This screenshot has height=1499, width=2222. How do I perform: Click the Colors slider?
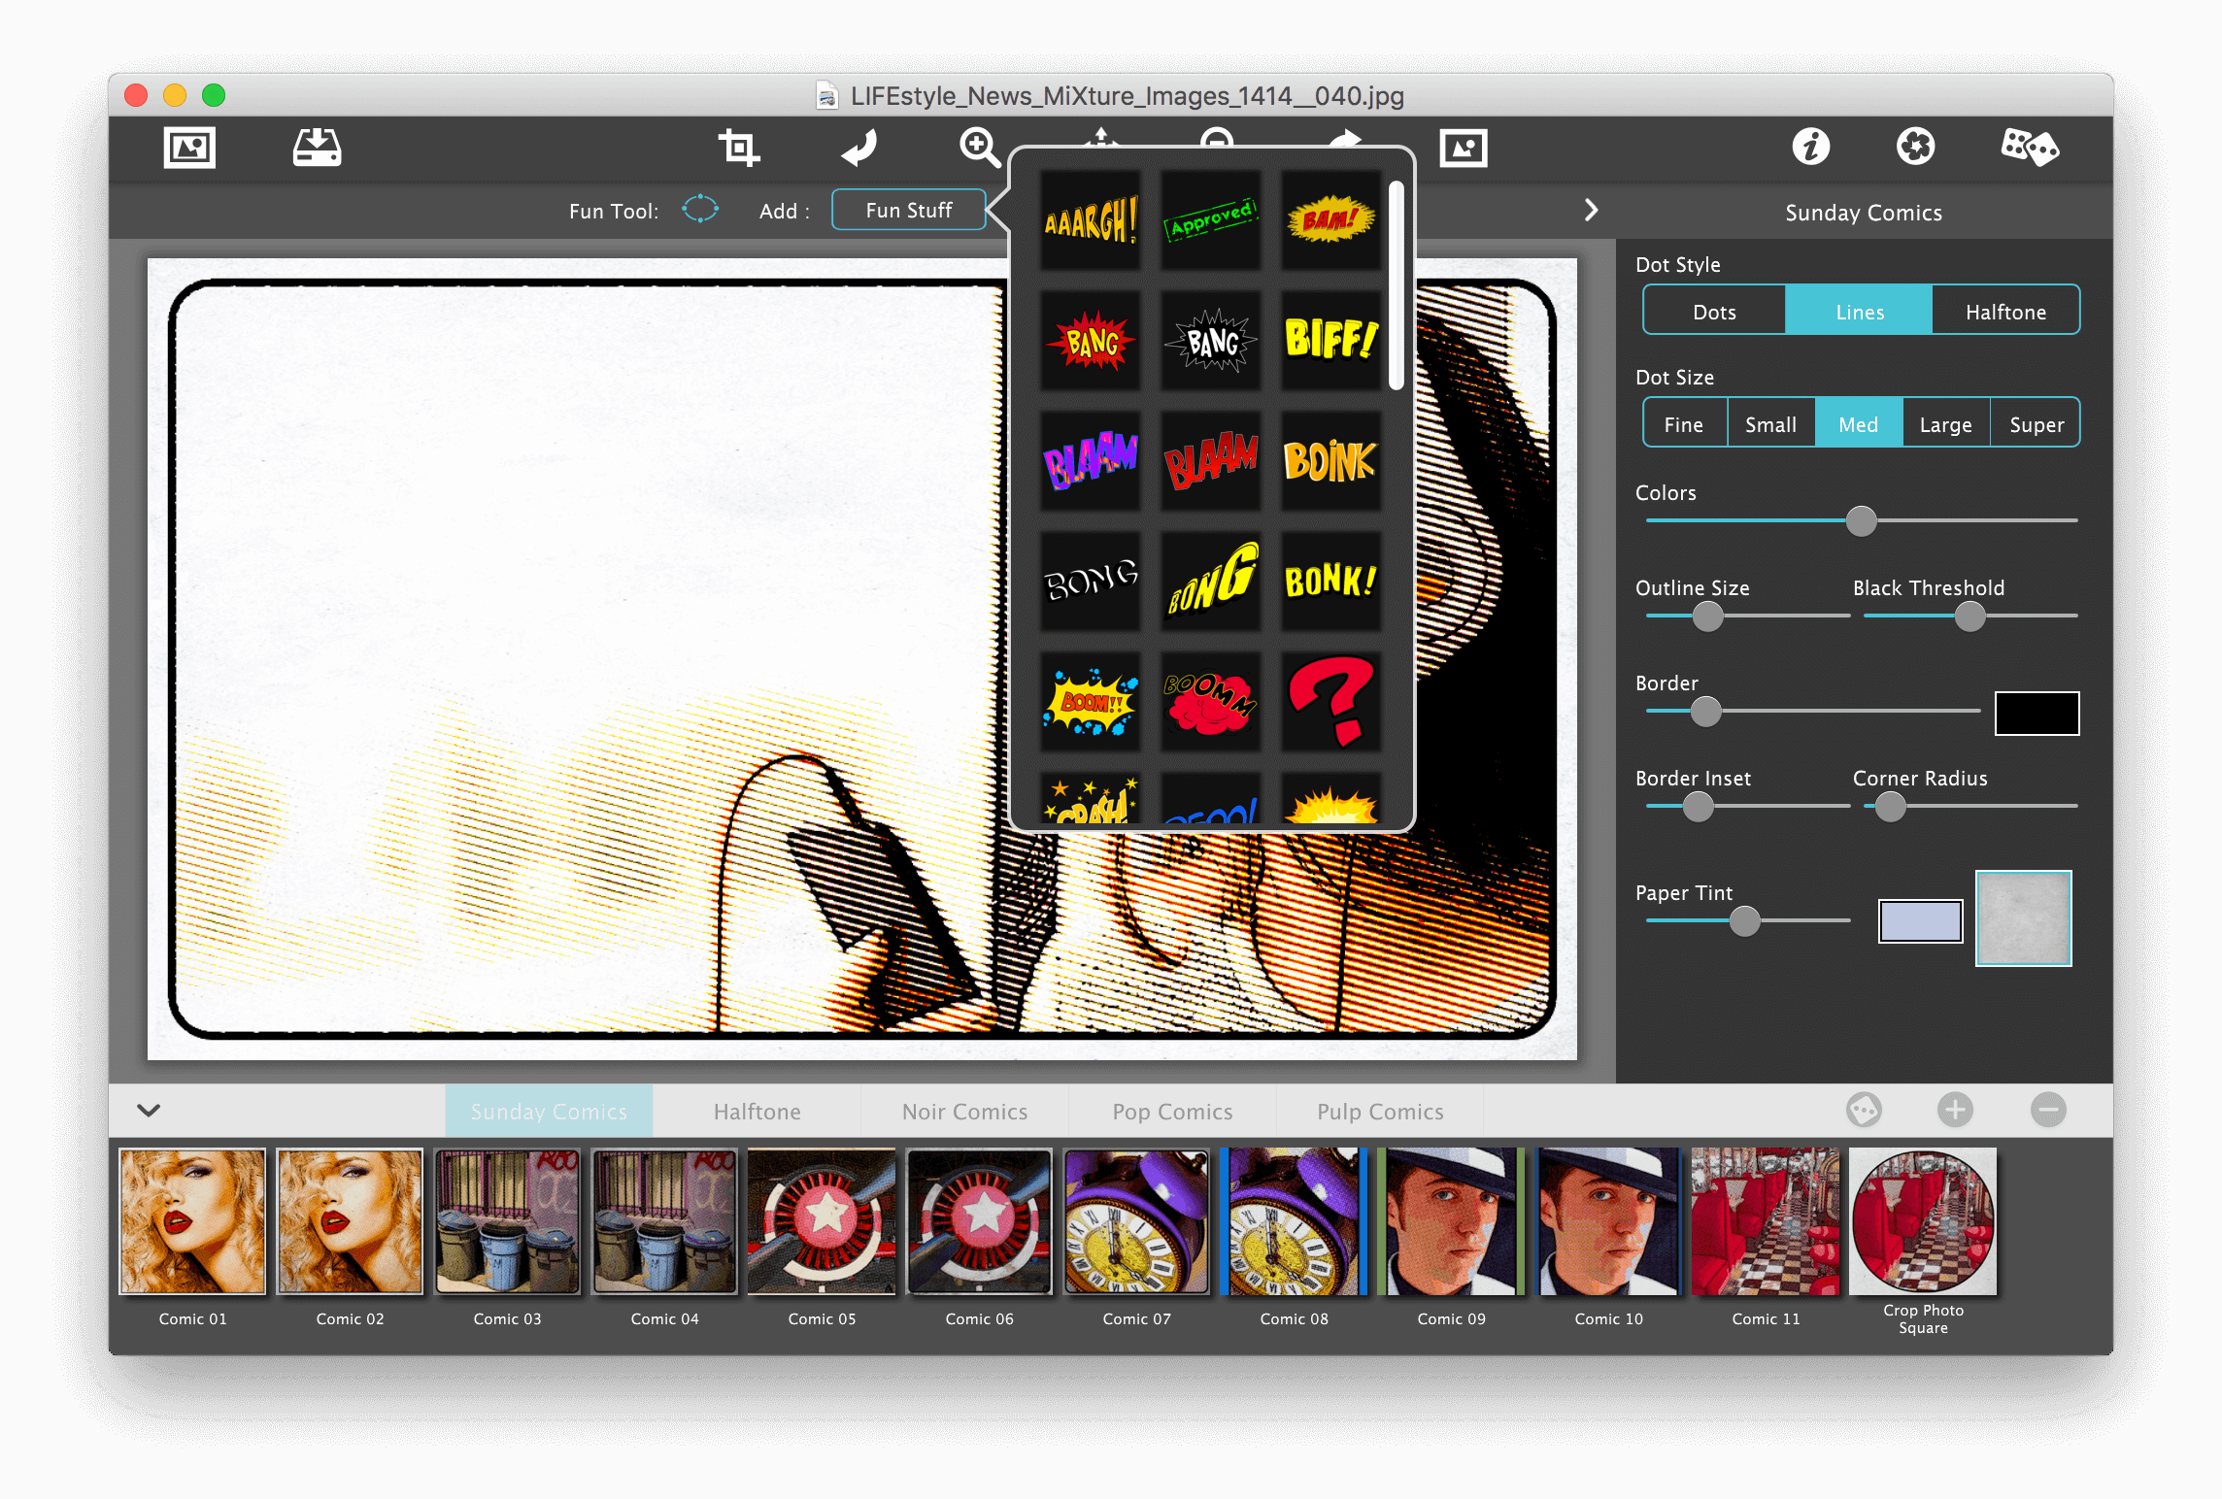[1862, 520]
